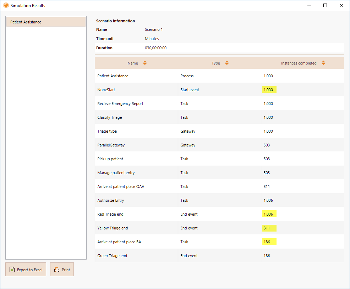Minimize the Simulation Results window

click(309, 5)
